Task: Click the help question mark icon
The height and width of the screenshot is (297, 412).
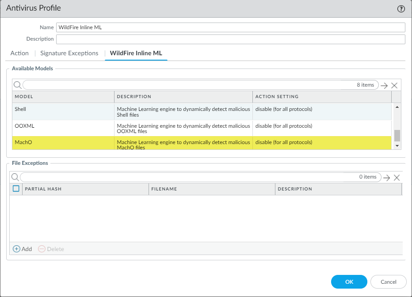Action: click(401, 8)
